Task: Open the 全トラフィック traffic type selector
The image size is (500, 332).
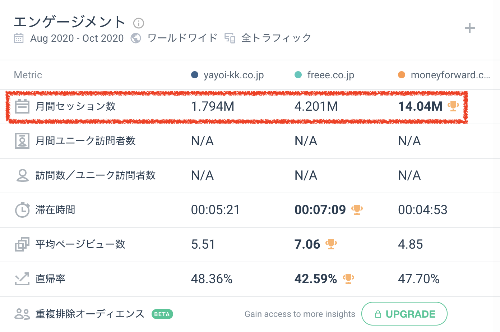Action: tap(276, 38)
